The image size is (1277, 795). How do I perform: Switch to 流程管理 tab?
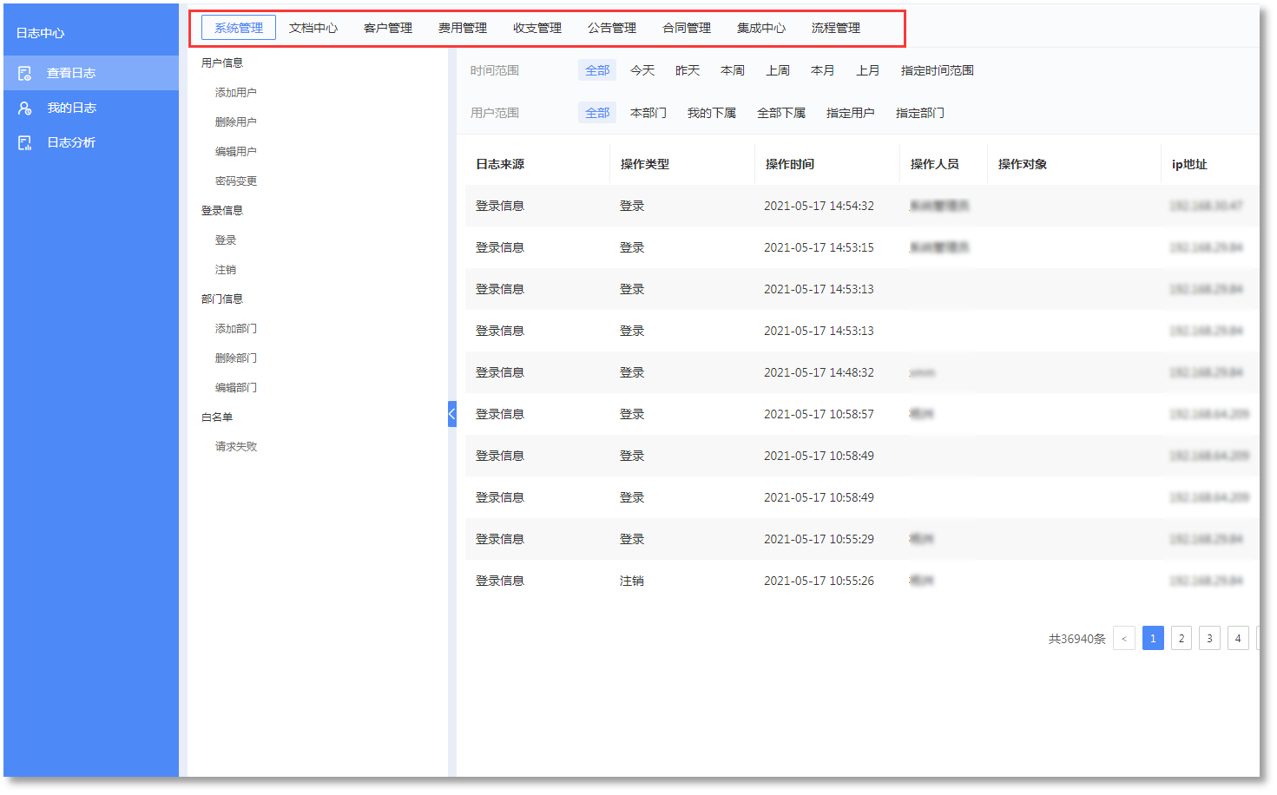coord(836,28)
